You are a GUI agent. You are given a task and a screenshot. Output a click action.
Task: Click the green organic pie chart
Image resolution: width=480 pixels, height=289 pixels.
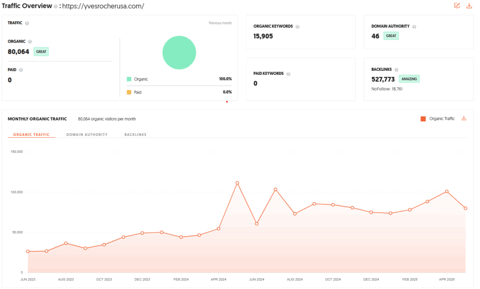tap(179, 52)
